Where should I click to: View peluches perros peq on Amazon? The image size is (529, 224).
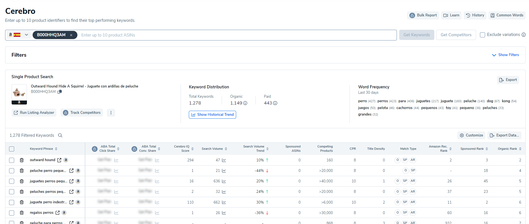tap(78, 192)
